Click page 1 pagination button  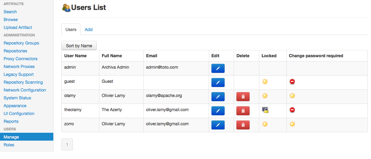pos(67,144)
